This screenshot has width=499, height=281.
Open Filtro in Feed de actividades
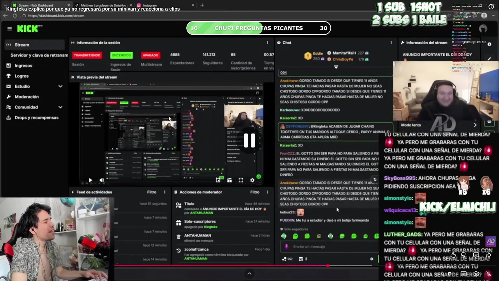[x=152, y=192]
